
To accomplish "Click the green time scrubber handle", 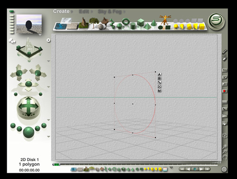I will (x=56, y=165).
